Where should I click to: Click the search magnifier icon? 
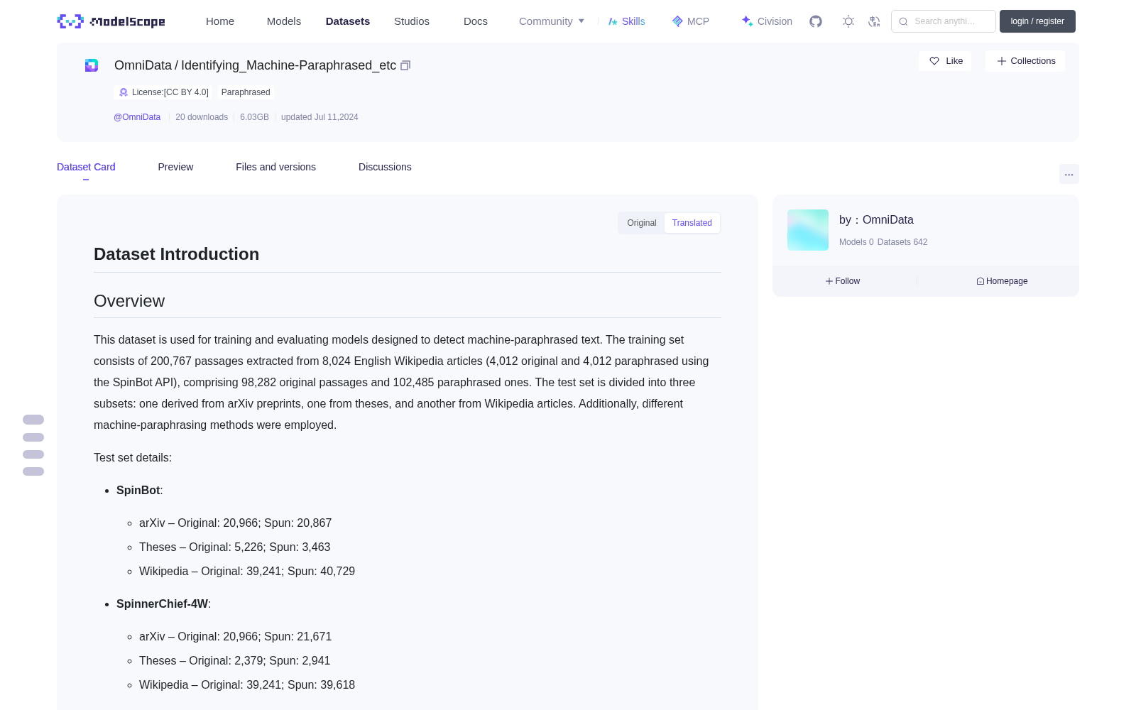point(903,21)
